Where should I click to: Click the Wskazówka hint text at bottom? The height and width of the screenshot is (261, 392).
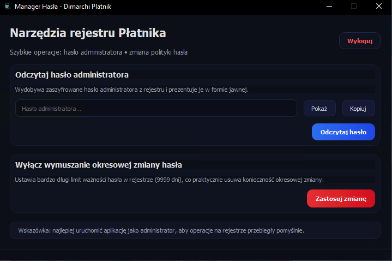(x=161, y=230)
